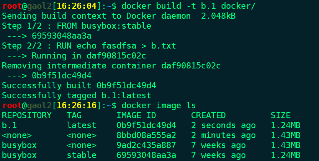The width and height of the screenshot is (319, 161).
Task: Click 'Successfully built 0b9f51dc49d4' message
Action: 79,86
